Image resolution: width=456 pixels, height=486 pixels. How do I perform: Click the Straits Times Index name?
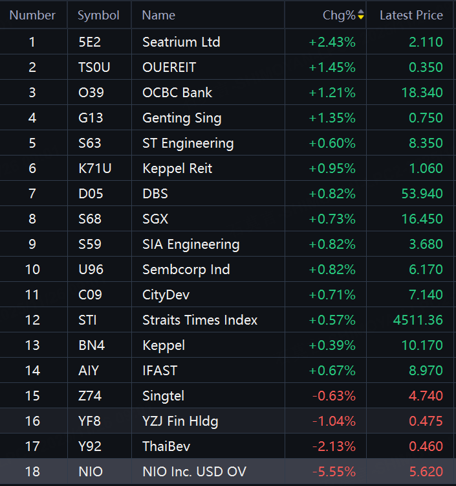pos(200,320)
